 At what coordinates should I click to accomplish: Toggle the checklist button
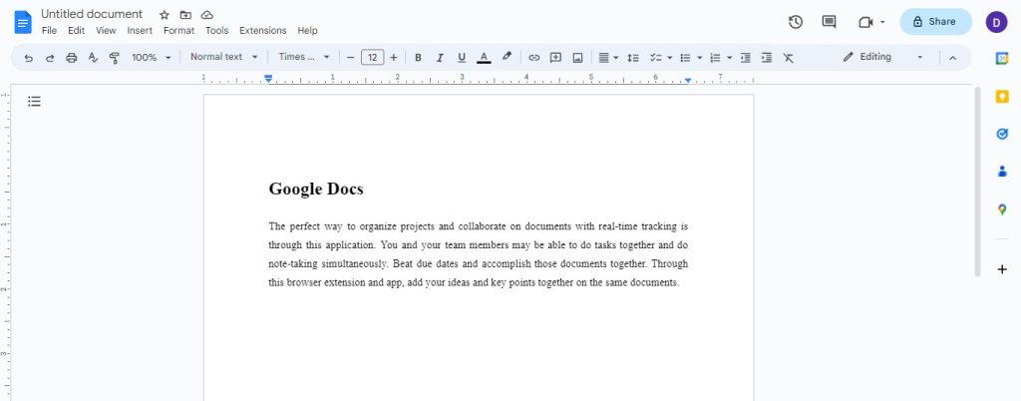[656, 58]
